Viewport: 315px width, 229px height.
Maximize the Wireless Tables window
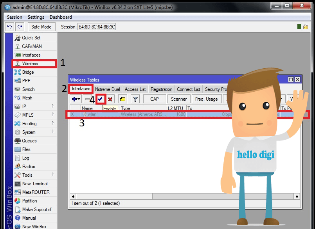291,80
